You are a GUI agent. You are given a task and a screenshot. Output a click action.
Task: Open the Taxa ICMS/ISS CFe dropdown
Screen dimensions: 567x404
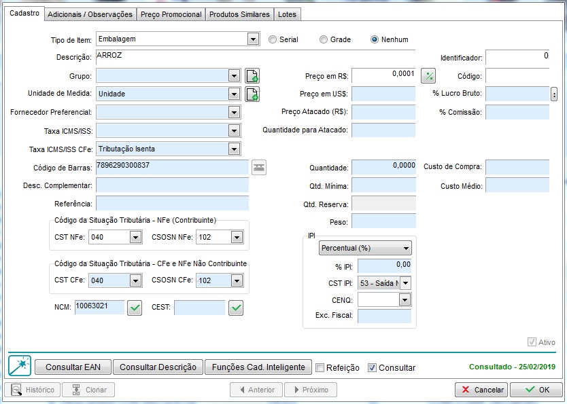tap(235, 149)
